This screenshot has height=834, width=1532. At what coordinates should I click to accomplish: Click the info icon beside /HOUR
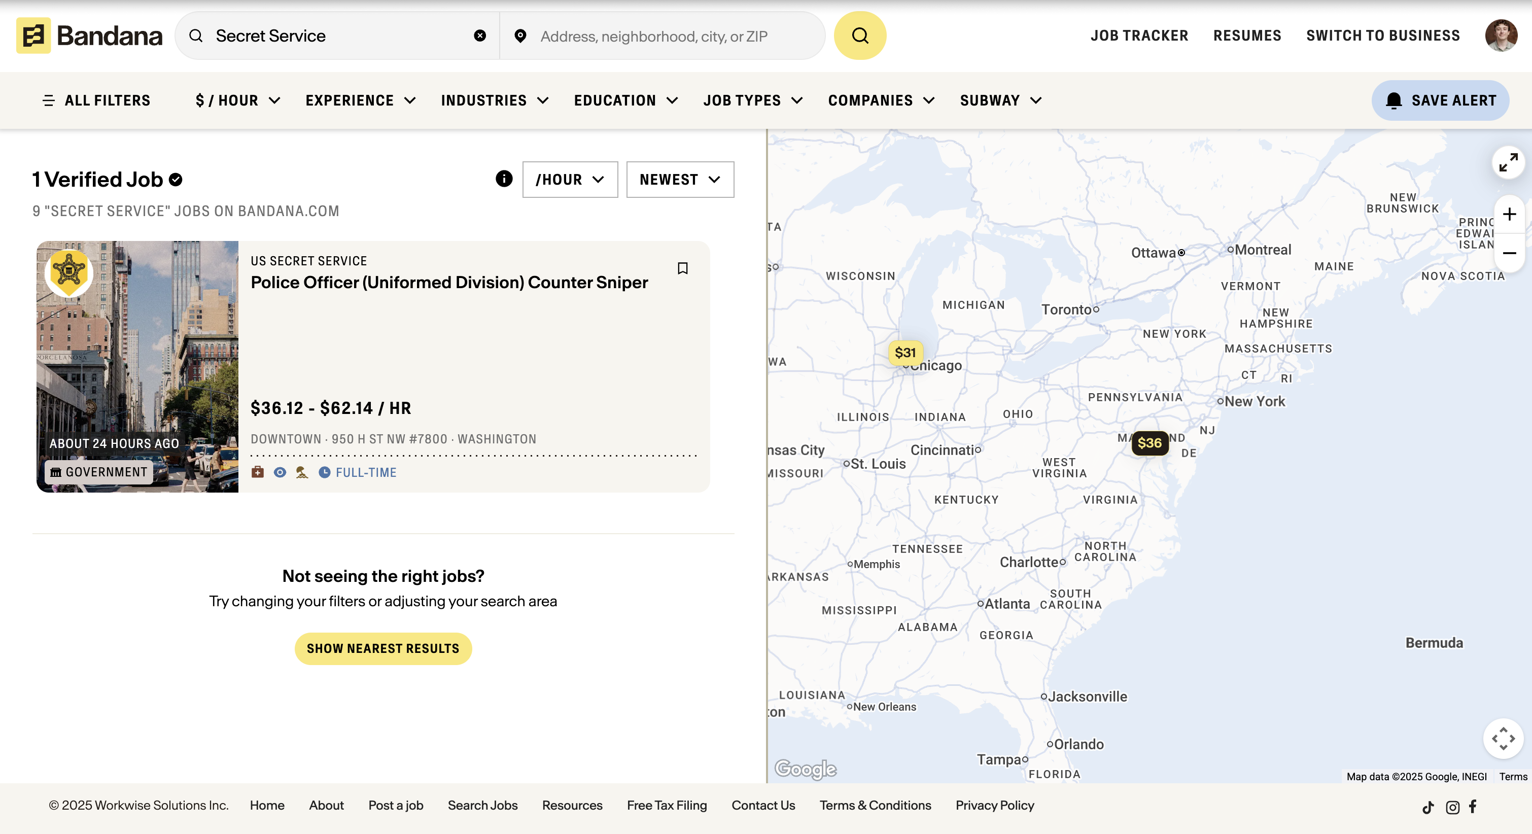(x=504, y=179)
